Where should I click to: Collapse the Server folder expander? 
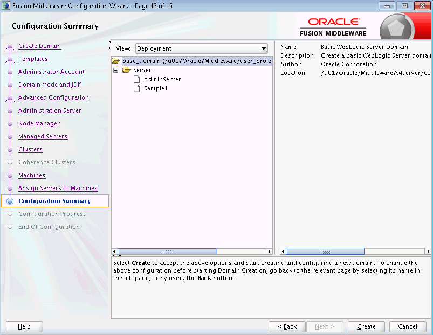click(116, 71)
